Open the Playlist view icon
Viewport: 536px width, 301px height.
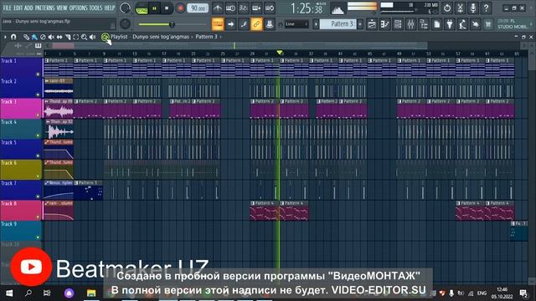pos(372,24)
